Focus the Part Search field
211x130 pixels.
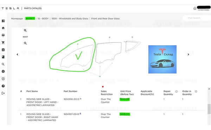tap(197, 18)
